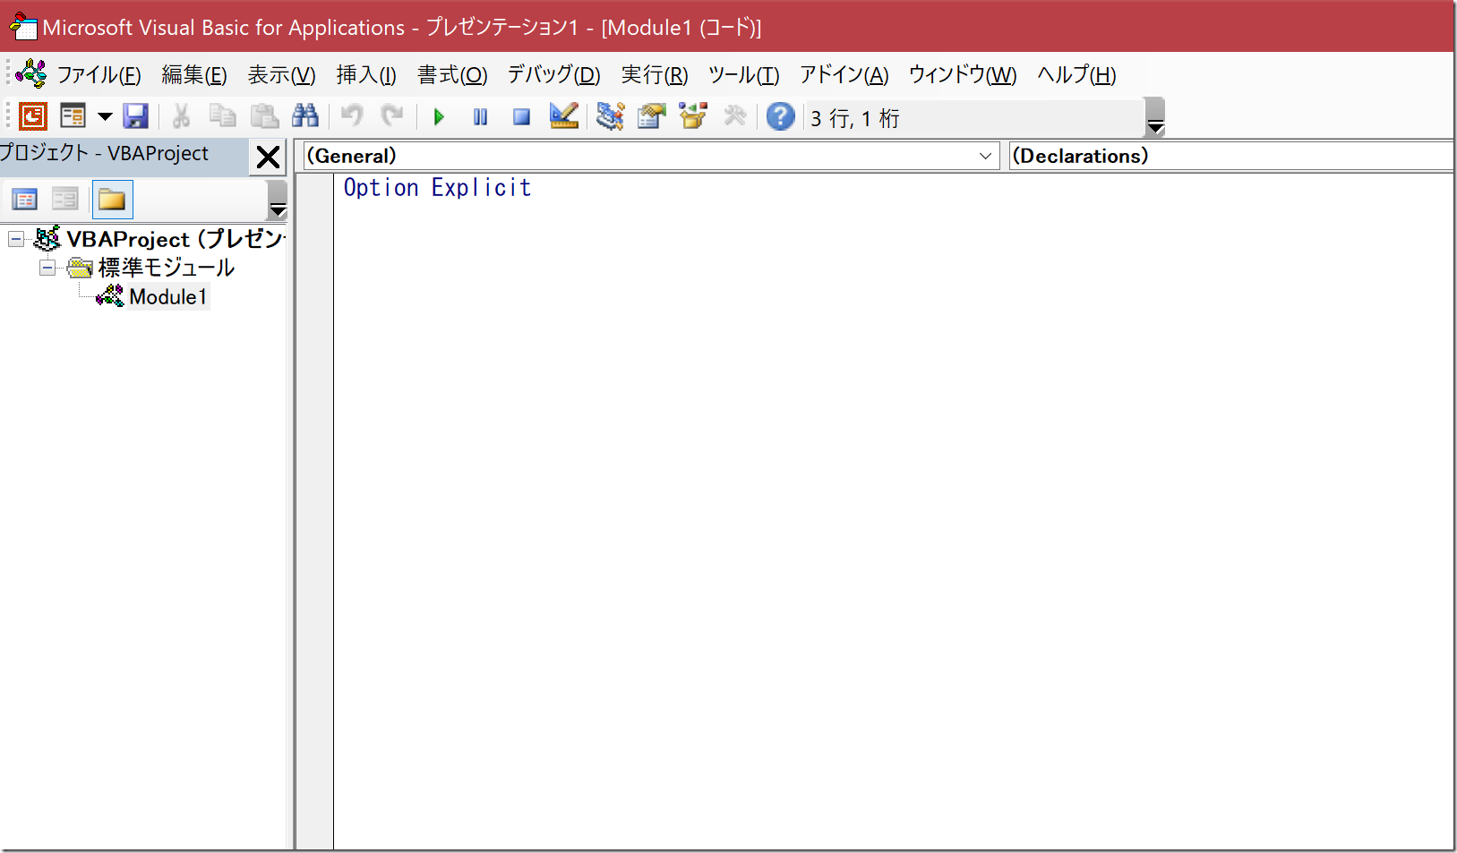Toggle Design Mode icon

click(x=564, y=116)
